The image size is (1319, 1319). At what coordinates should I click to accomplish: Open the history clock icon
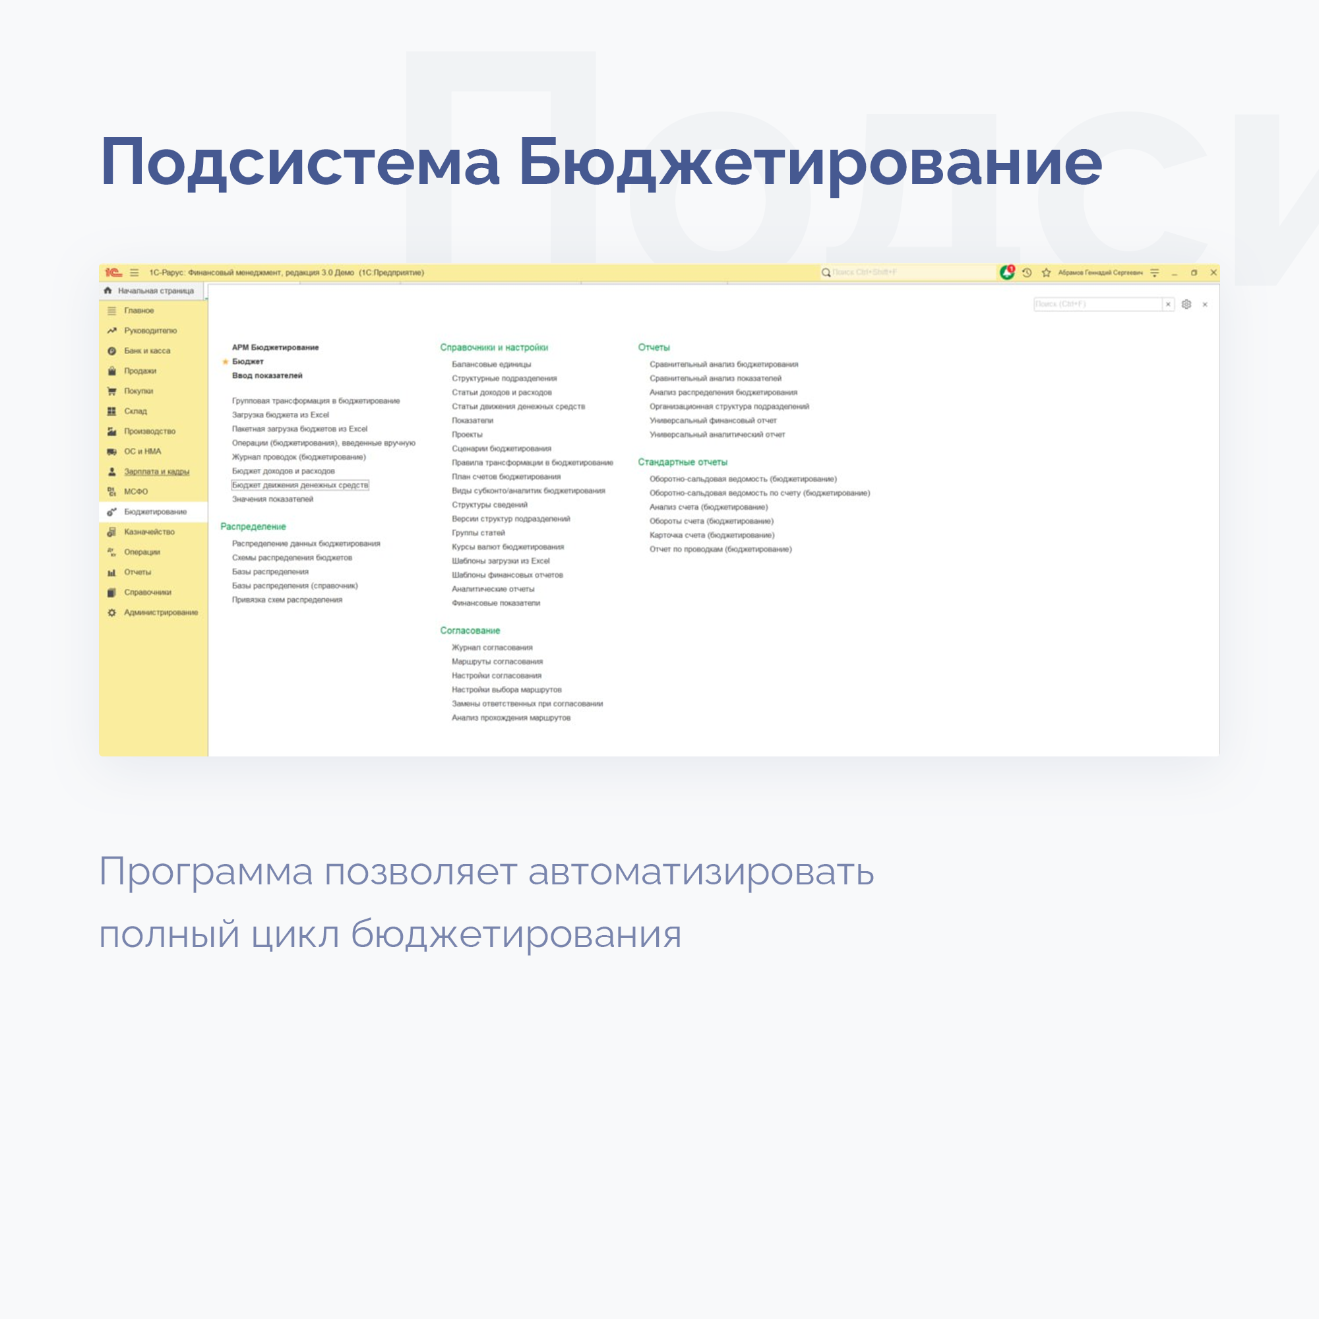point(1027,272)
